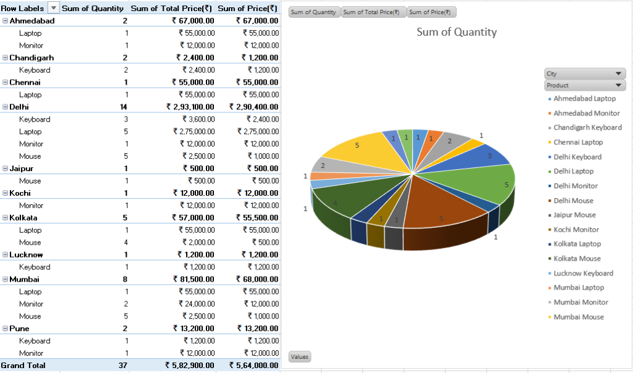Image resolution: width=633 pixels, height=373 pixels.
Task: Select the chart title Sum of Quantity
Action: tap(457, 32)
